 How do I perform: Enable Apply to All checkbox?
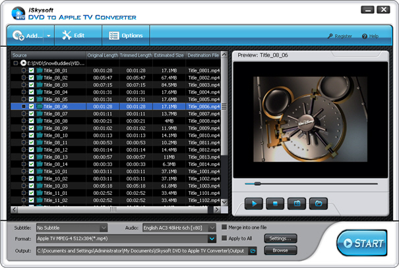click(224, 238)
